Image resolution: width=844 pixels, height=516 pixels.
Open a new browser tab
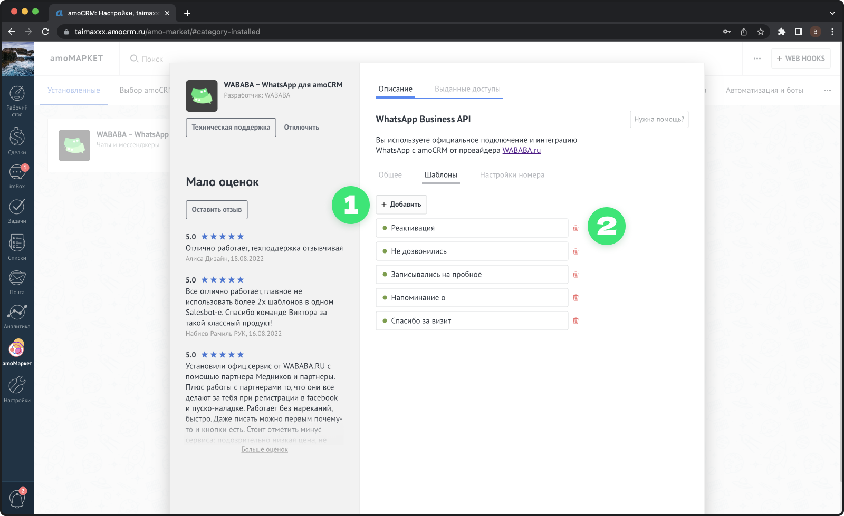click(187, 13)
